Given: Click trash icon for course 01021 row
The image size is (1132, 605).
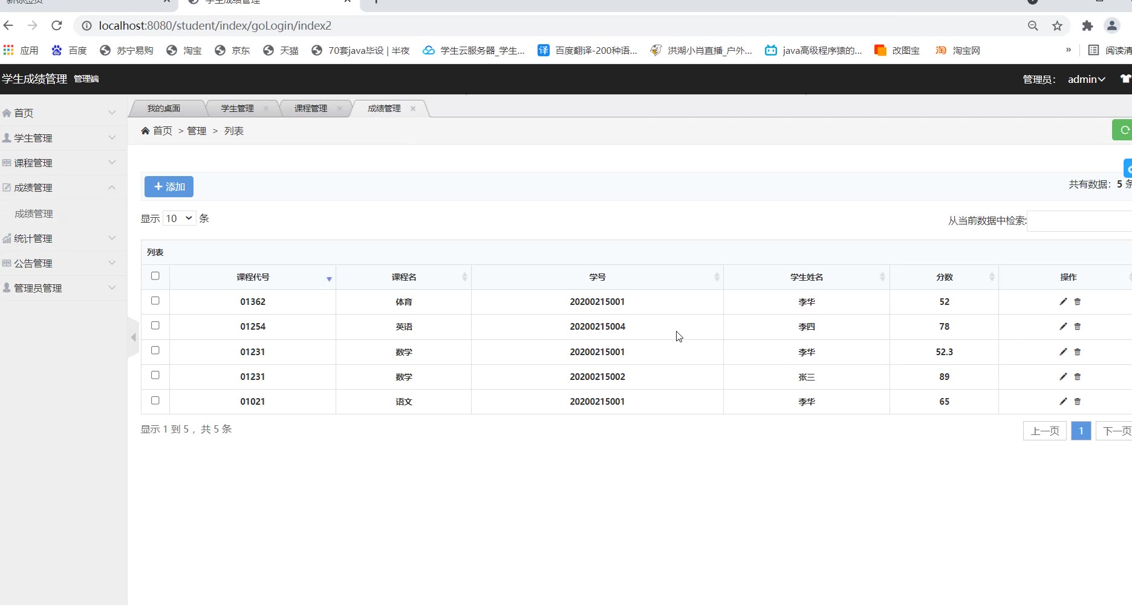Looking at the screenshot, I should [x=1077, y=402].
